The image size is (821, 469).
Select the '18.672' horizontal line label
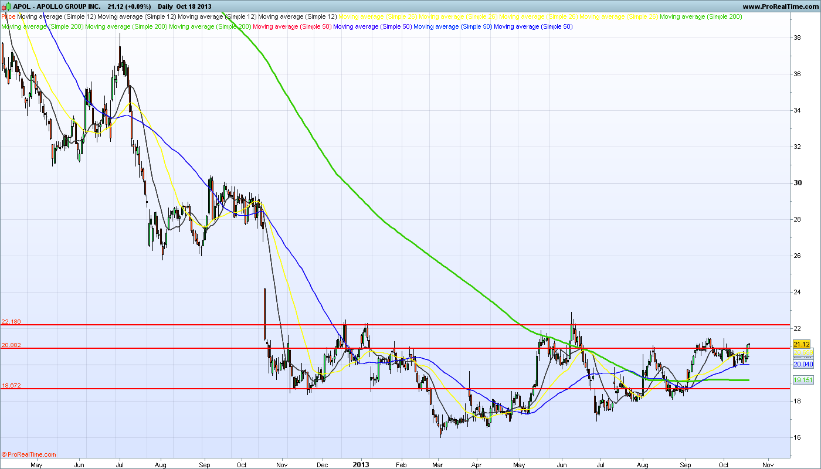(11, 386)
